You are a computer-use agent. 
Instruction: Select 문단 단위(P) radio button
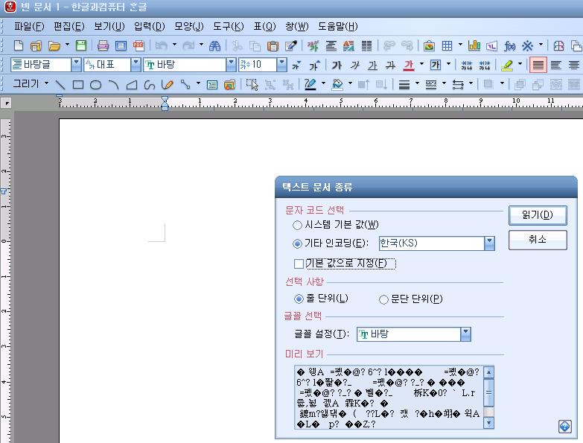pyautogui.click(x=383, y=299)
